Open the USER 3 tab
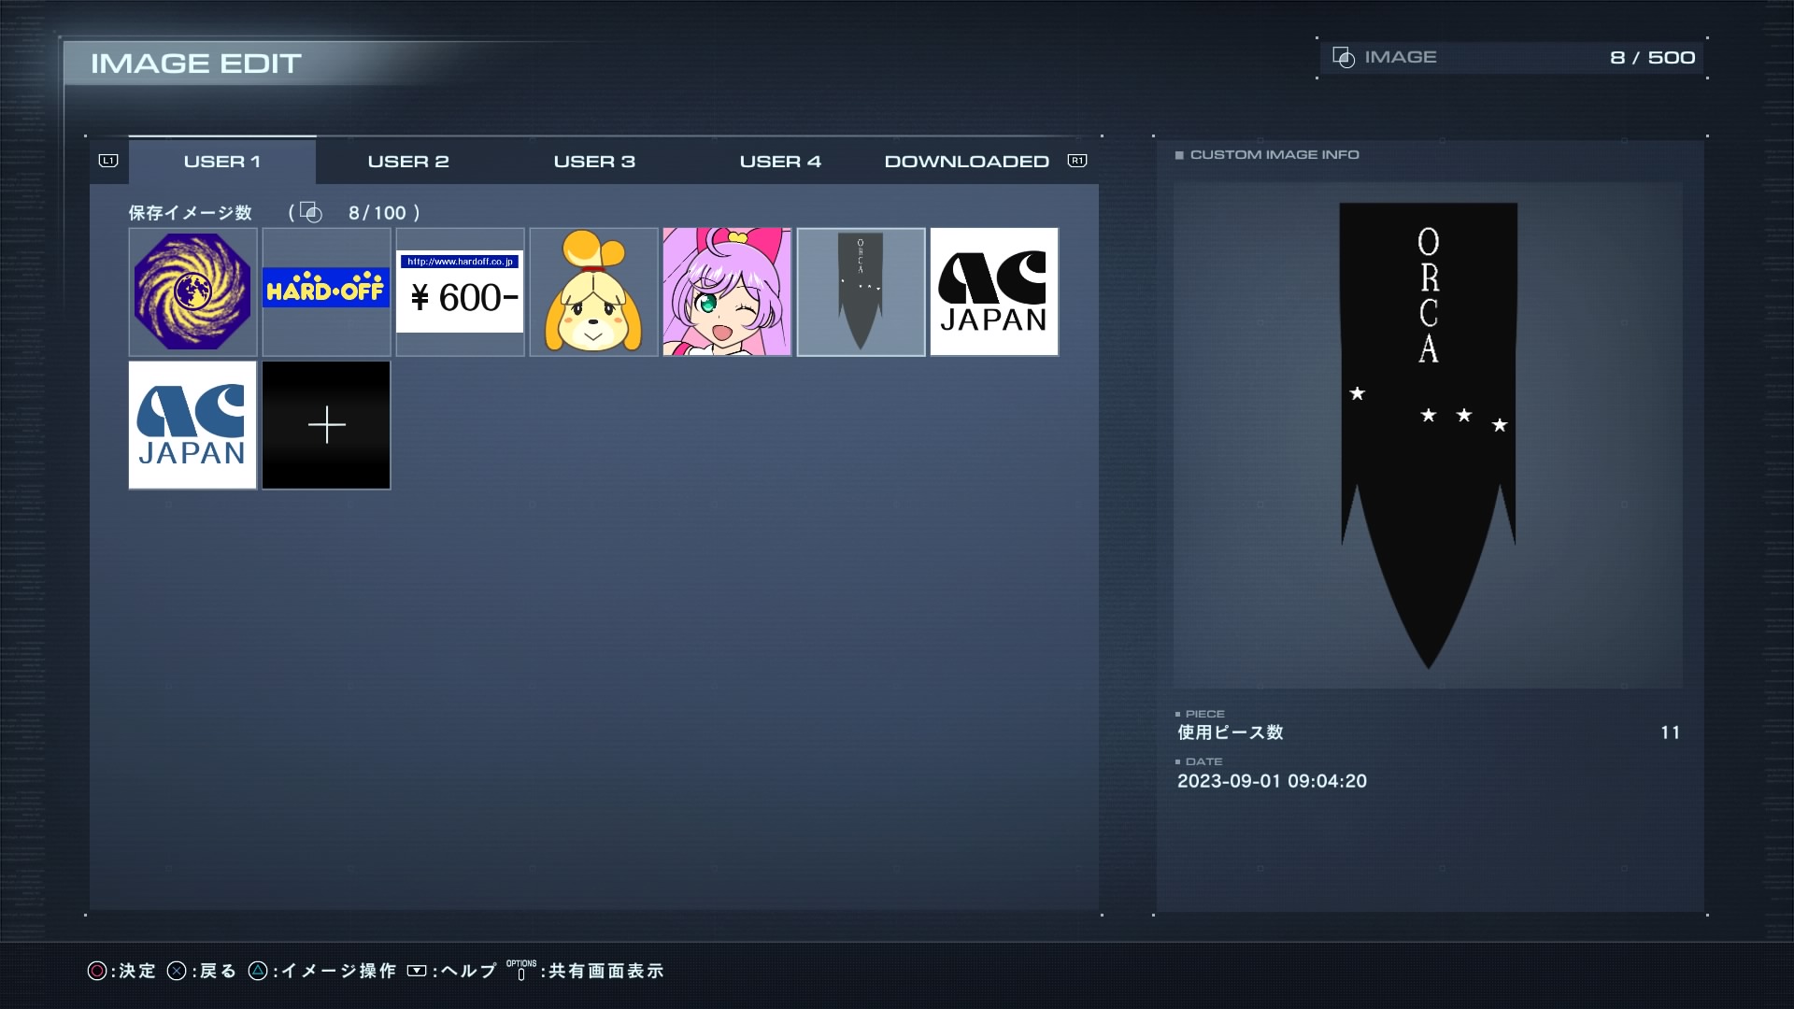The image size is (1794, 1009). tap(594, 161)
